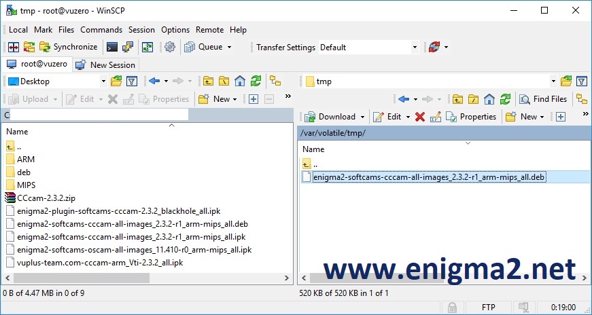Screen dimensions: 592x315
Task: Open Preferences gear icon
Action: point(170,47)
